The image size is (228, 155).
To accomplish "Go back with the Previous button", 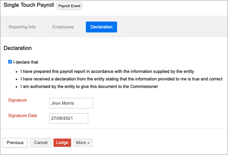I will click(15, 143).
